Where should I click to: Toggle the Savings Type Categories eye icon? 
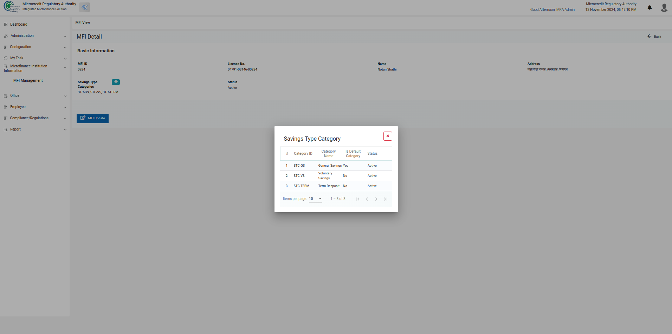[116, 82]
